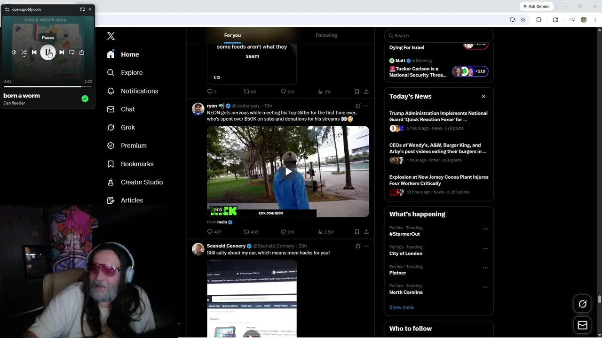Open Bookmarks in X sidebar
The image size is (602, 338).
(130, 164)
